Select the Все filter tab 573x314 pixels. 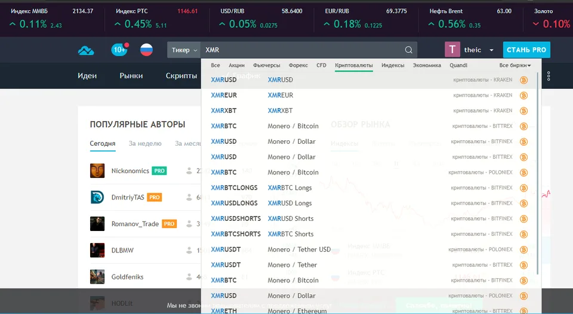(x=215, y=66)
